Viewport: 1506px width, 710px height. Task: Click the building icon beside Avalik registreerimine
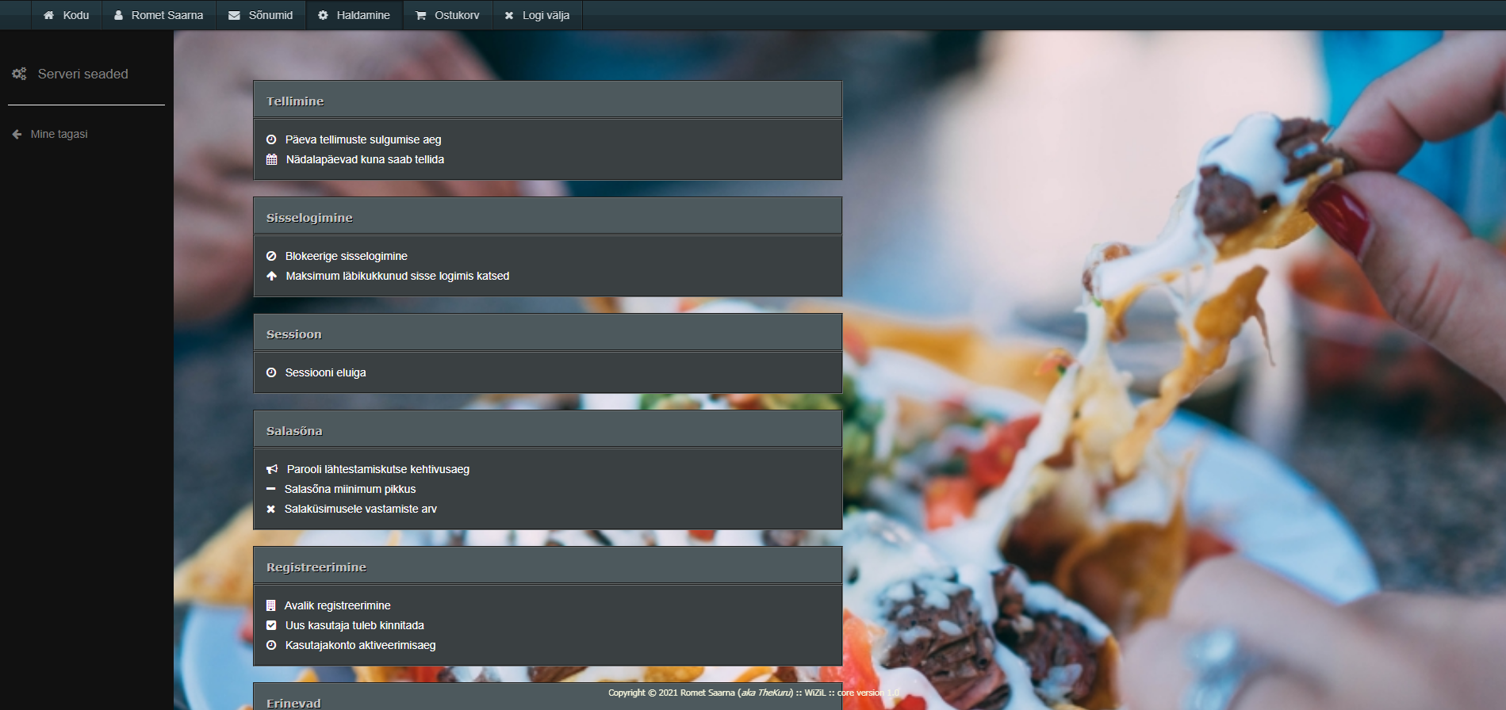(271, 605)
